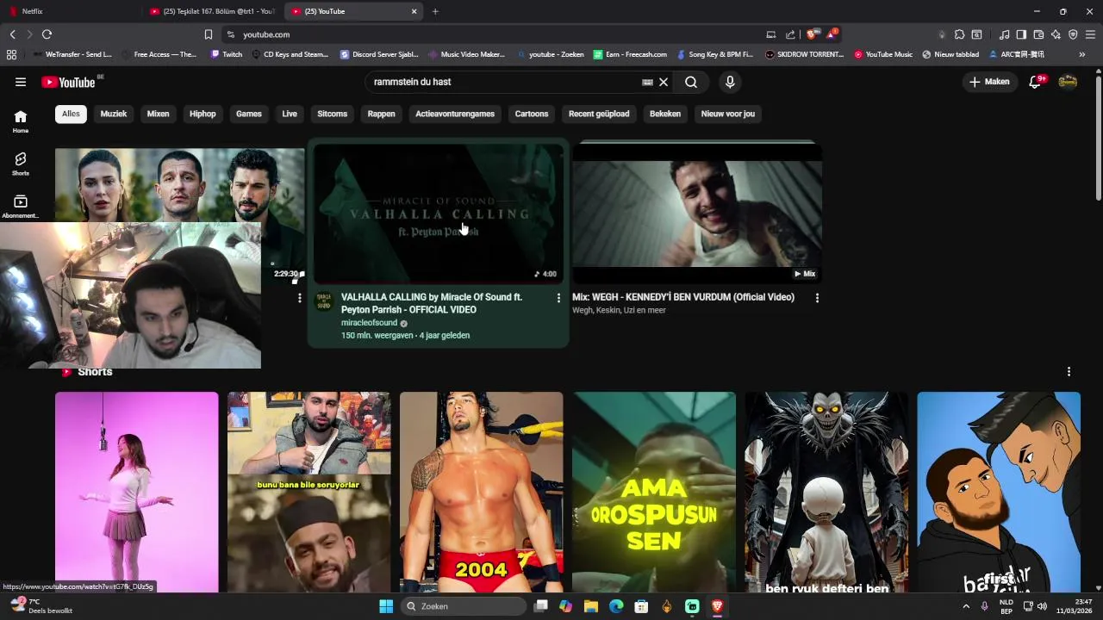Open Shorts from the YouTube sidebar
This screenshot has width=1103, height=620.
point(21,164)
